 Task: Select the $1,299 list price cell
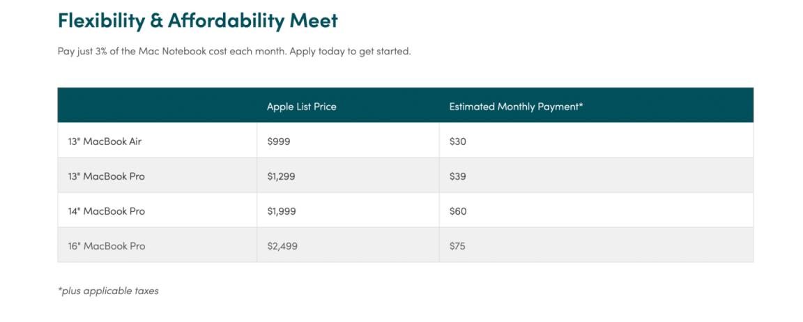tap(281, 176)
